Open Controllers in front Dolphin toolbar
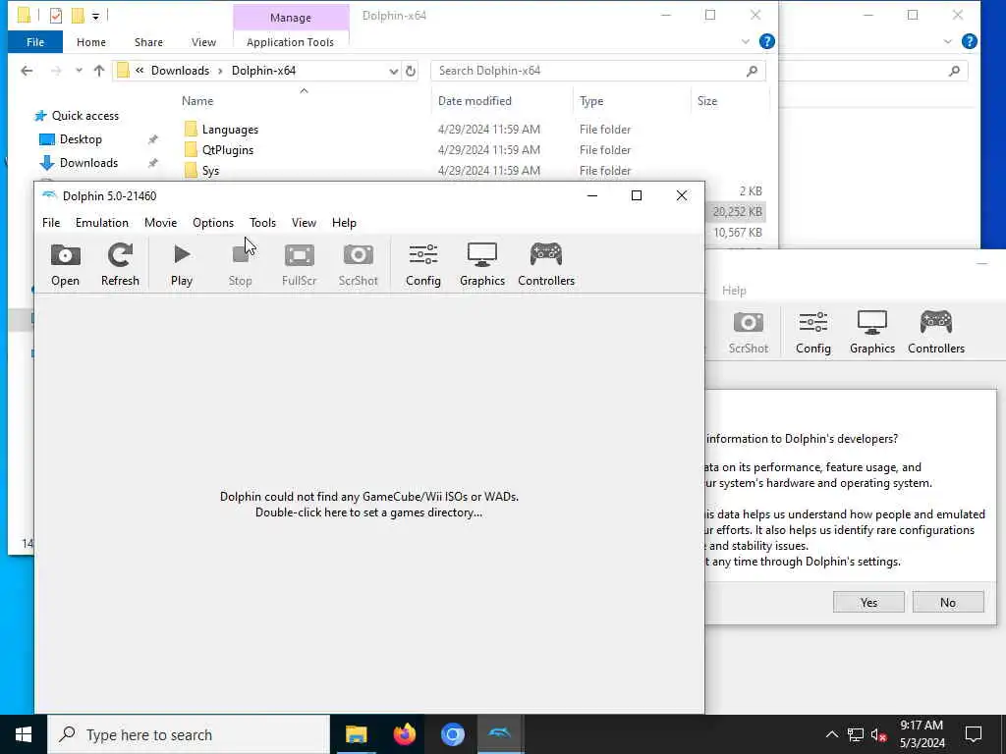1006x754 pixels. coord(546,265)
